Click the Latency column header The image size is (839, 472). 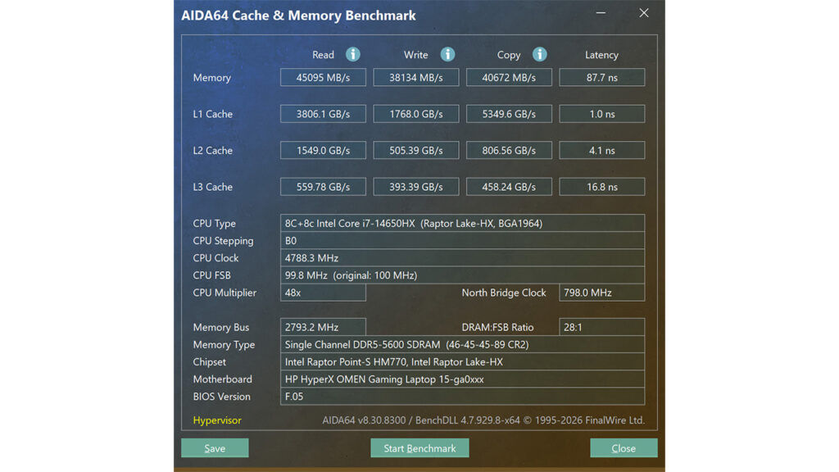(x=601, y=55)
